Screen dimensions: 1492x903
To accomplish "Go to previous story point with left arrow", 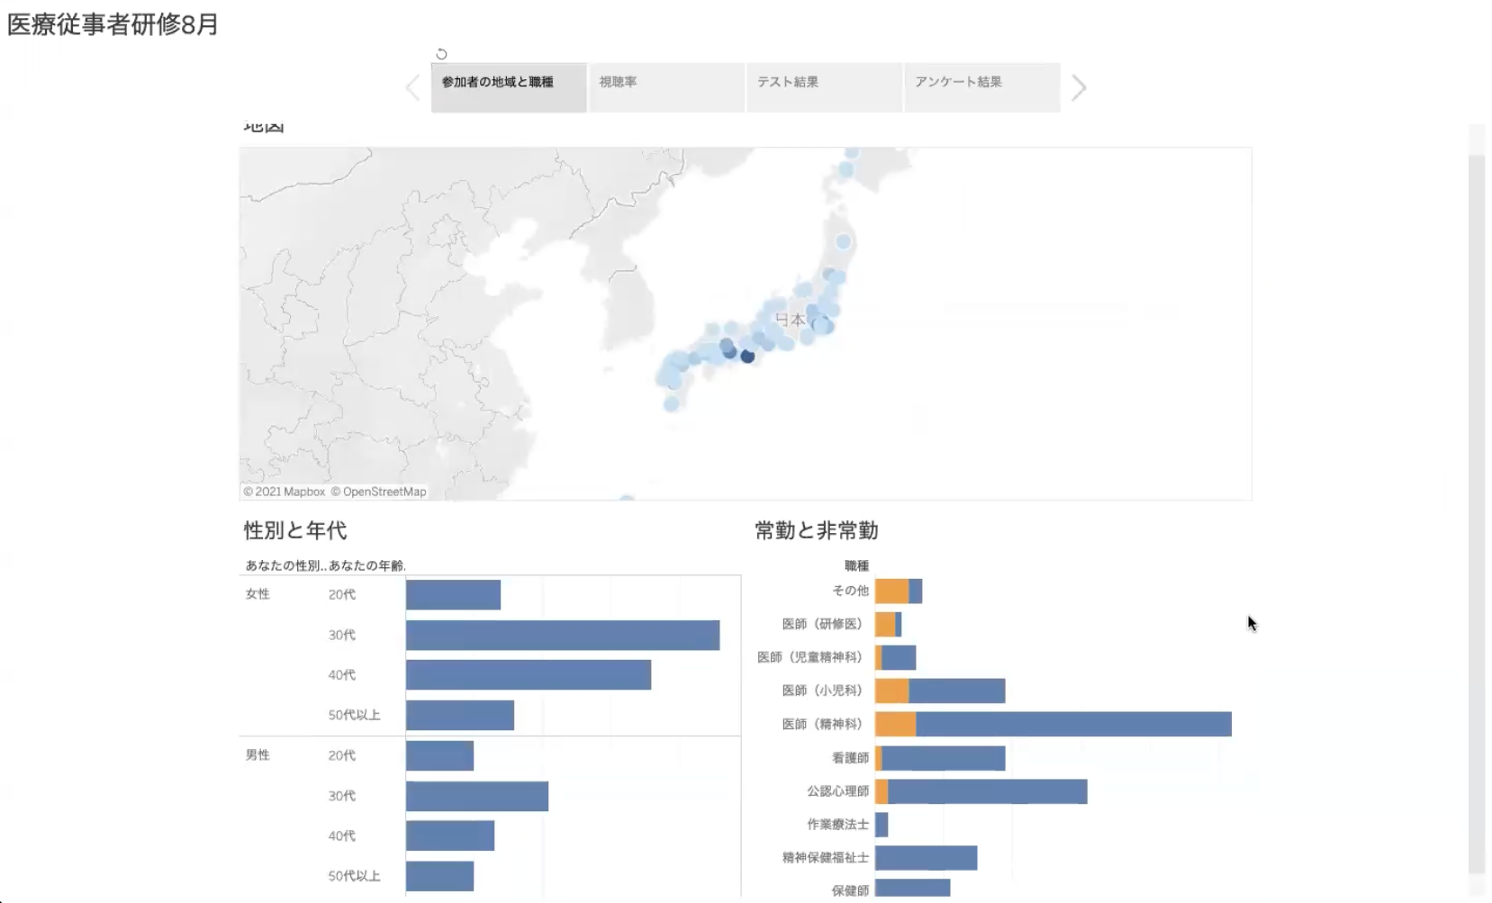I will click(x=413, y=87).
